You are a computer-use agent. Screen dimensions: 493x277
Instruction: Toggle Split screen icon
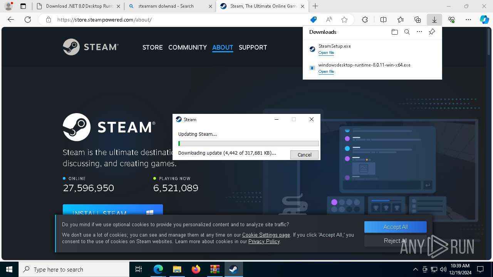pyautogui.click(x=383, y=20)
